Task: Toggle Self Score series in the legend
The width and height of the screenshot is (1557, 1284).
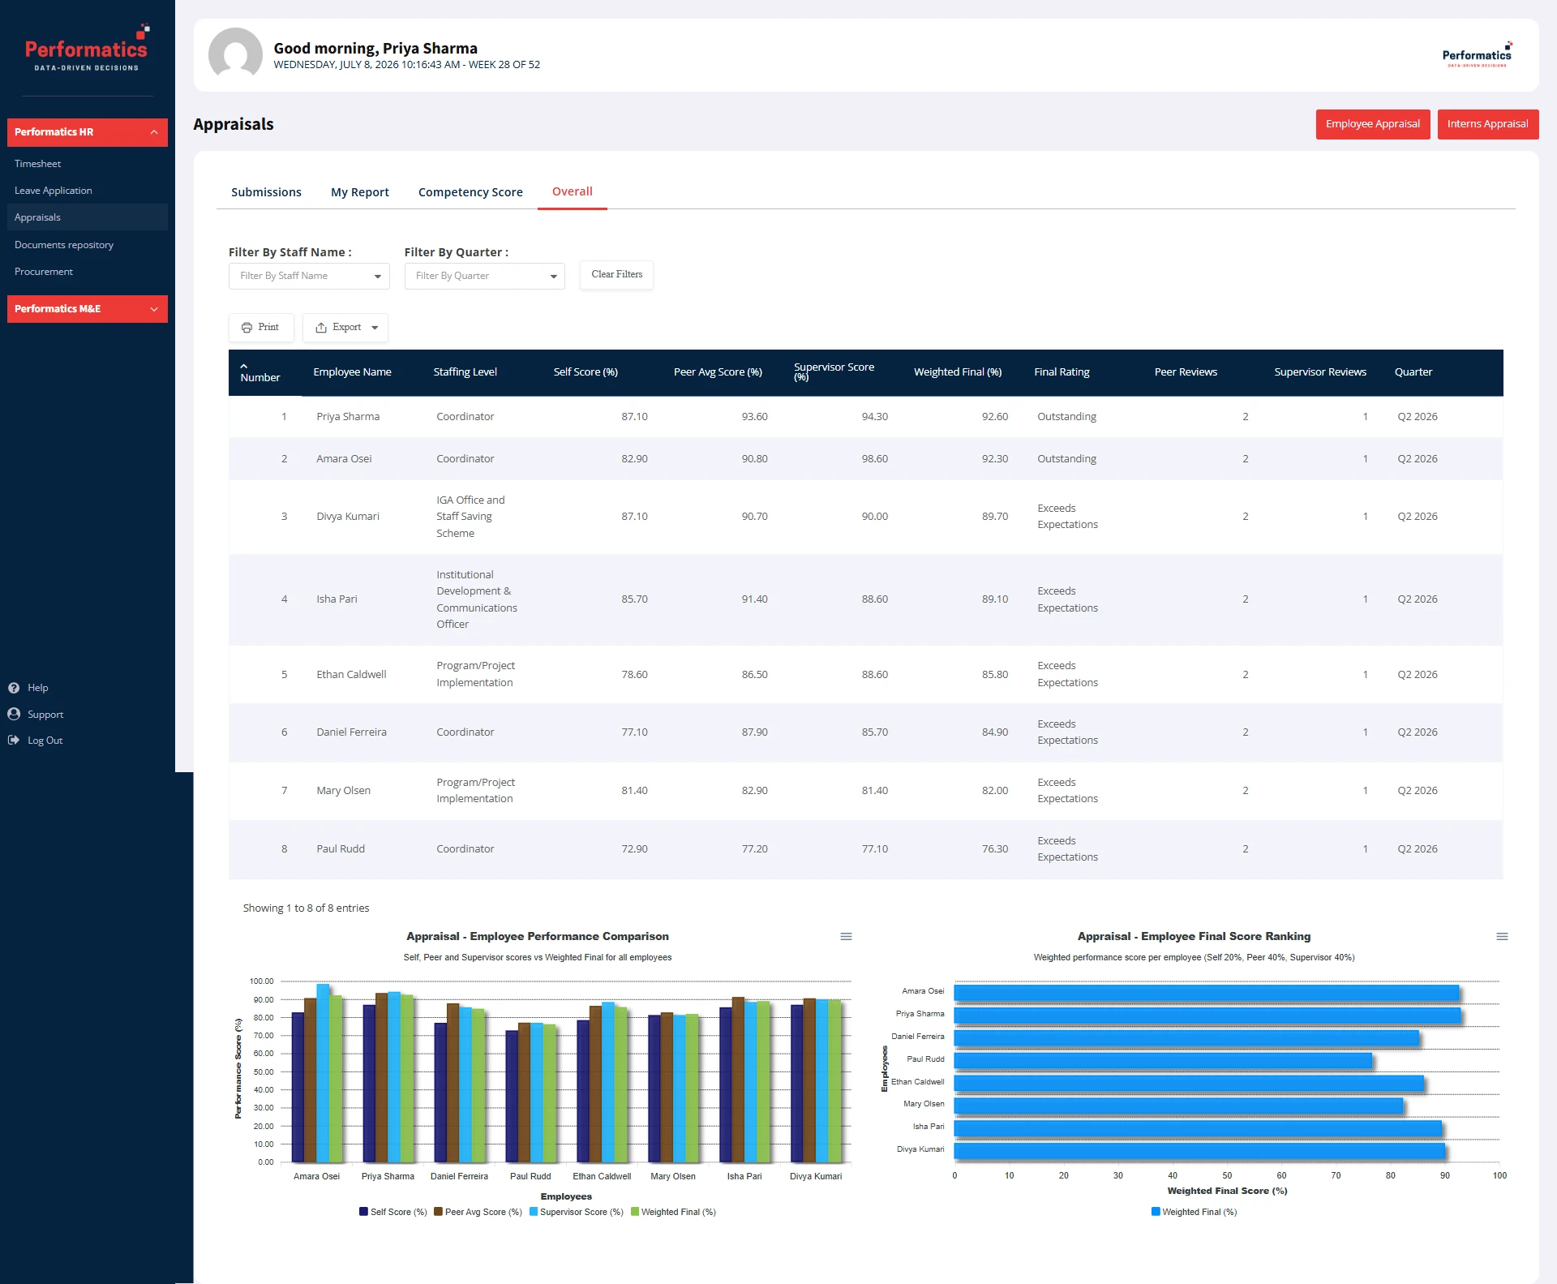Action: pos(393,1213)
